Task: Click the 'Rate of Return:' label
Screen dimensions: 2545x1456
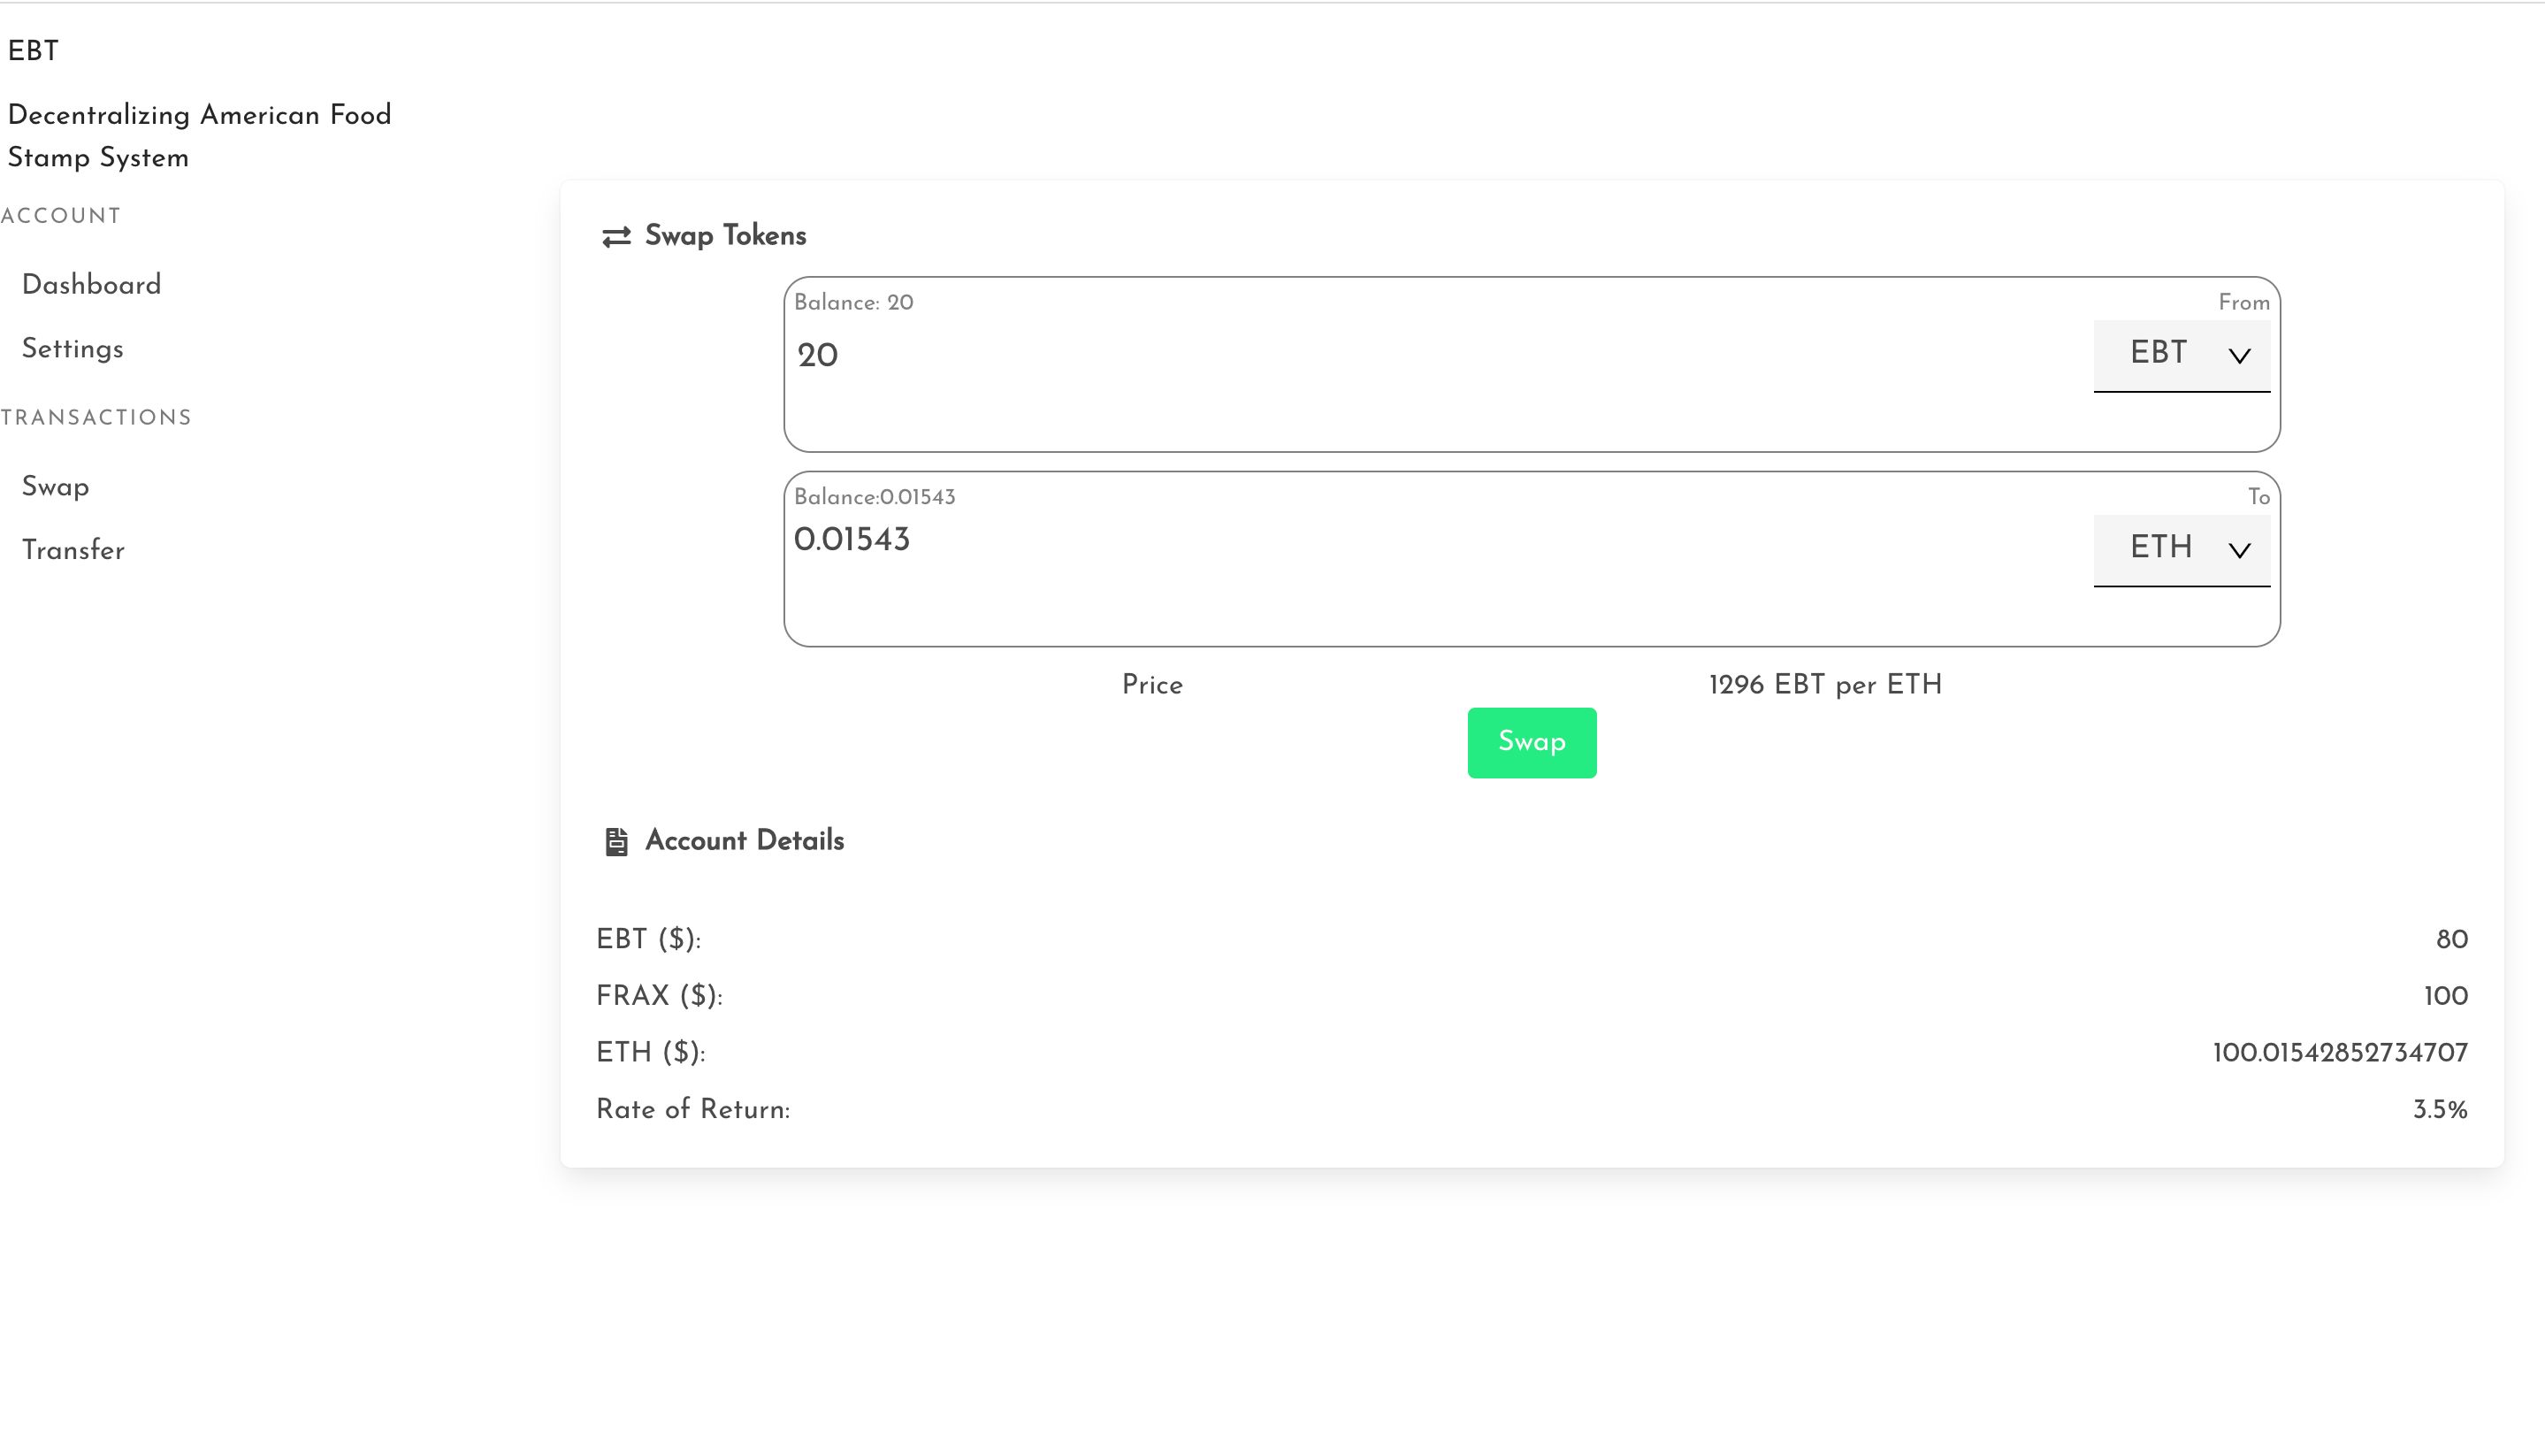Action: pos(692,1110)
